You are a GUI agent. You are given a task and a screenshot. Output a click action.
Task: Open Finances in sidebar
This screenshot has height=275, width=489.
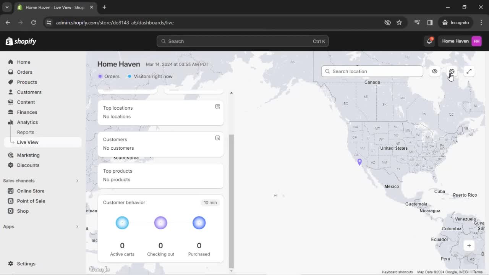(x=27, y=112)
